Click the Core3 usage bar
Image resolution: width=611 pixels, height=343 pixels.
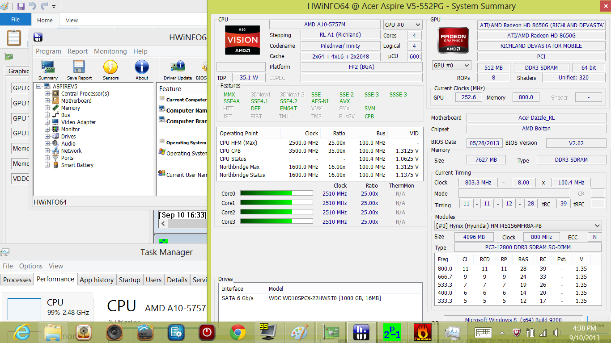coord(276,222)
